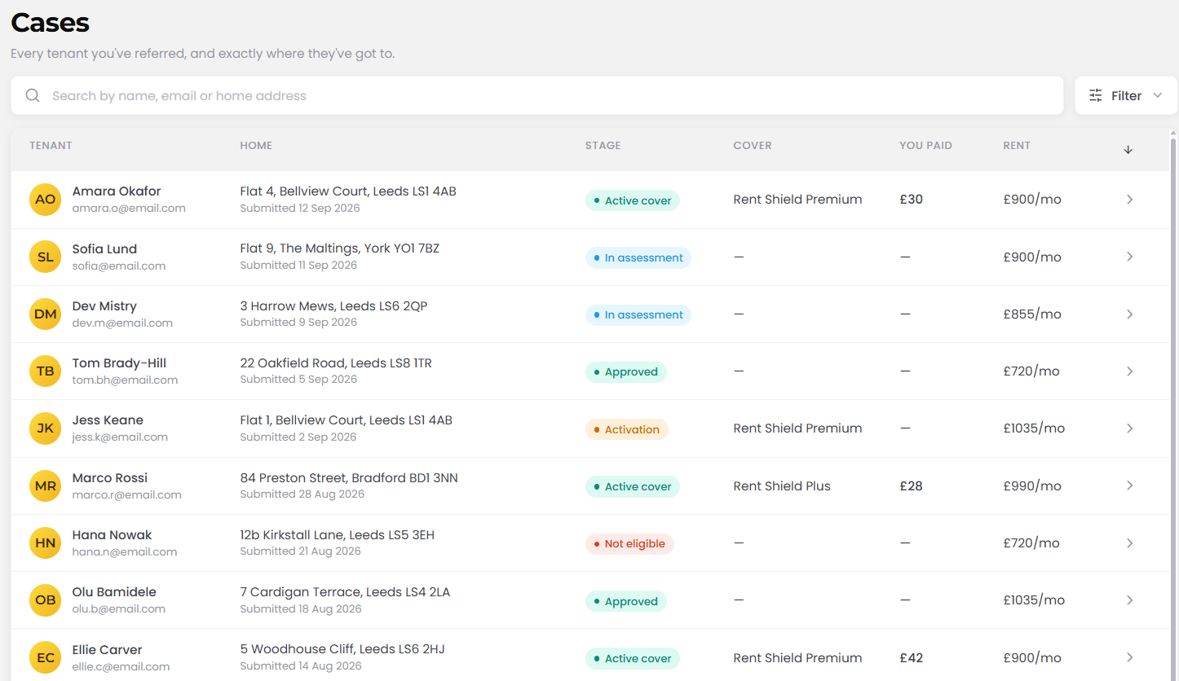This screenshot has width=1179, height=681.
Task: Click Tom Brady-Hill's Approved badge
Action: (x=625, y=372)
